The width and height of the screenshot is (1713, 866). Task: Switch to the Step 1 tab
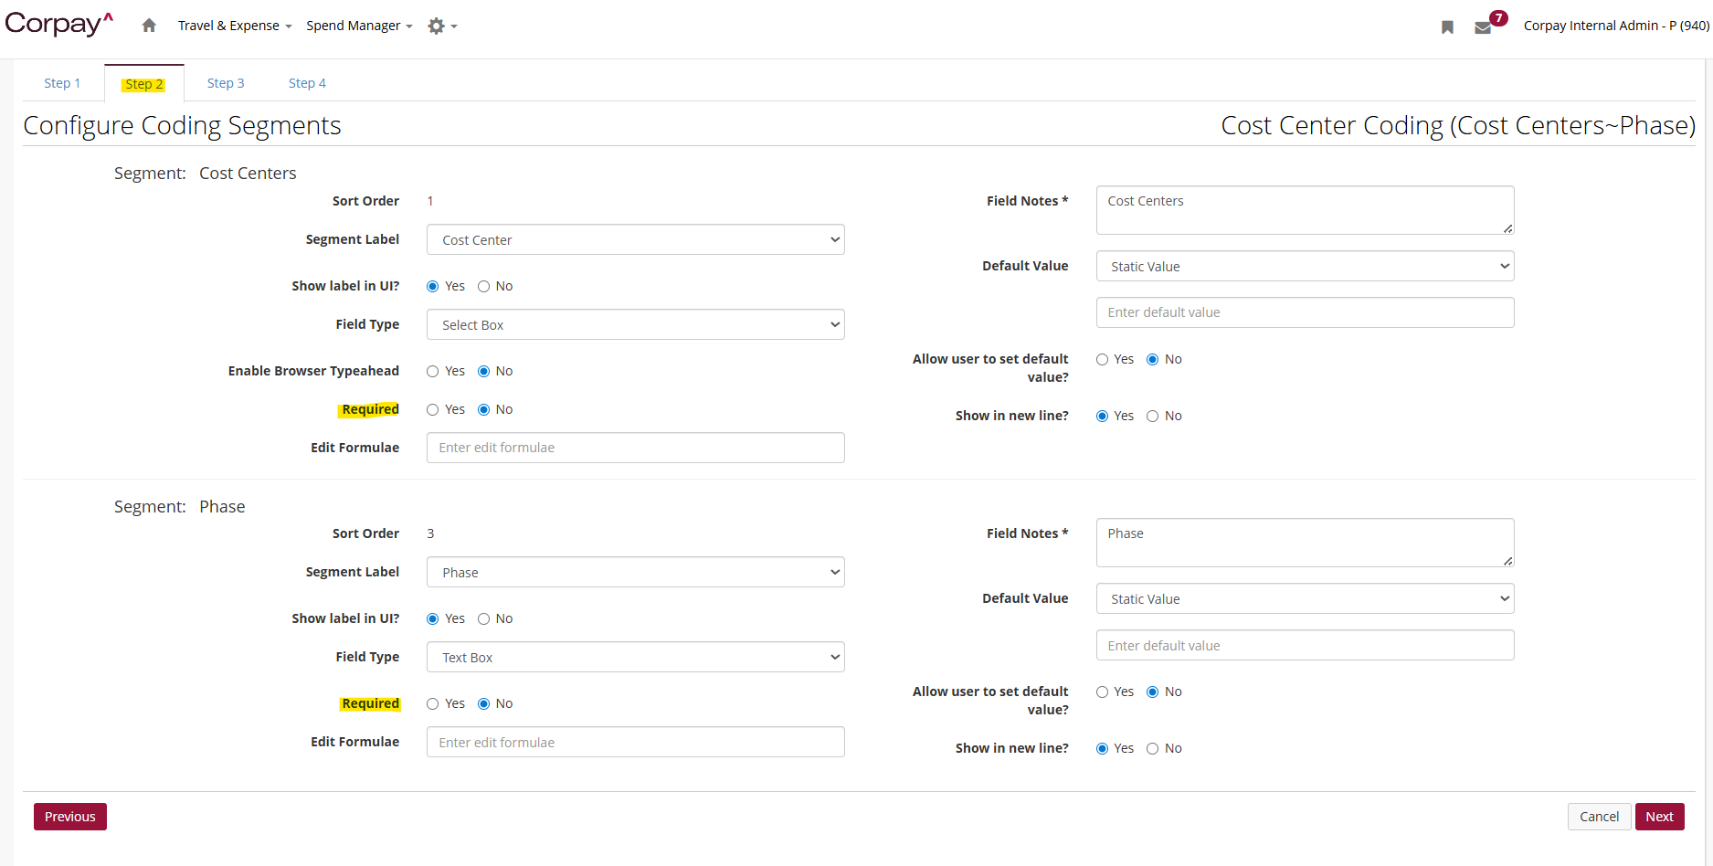[x=62, y=83]
